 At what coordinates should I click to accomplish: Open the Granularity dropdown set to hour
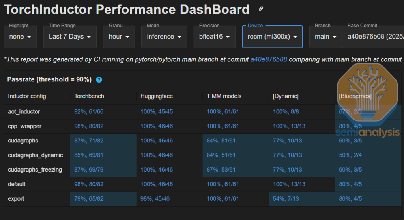(x=119, y=37)
